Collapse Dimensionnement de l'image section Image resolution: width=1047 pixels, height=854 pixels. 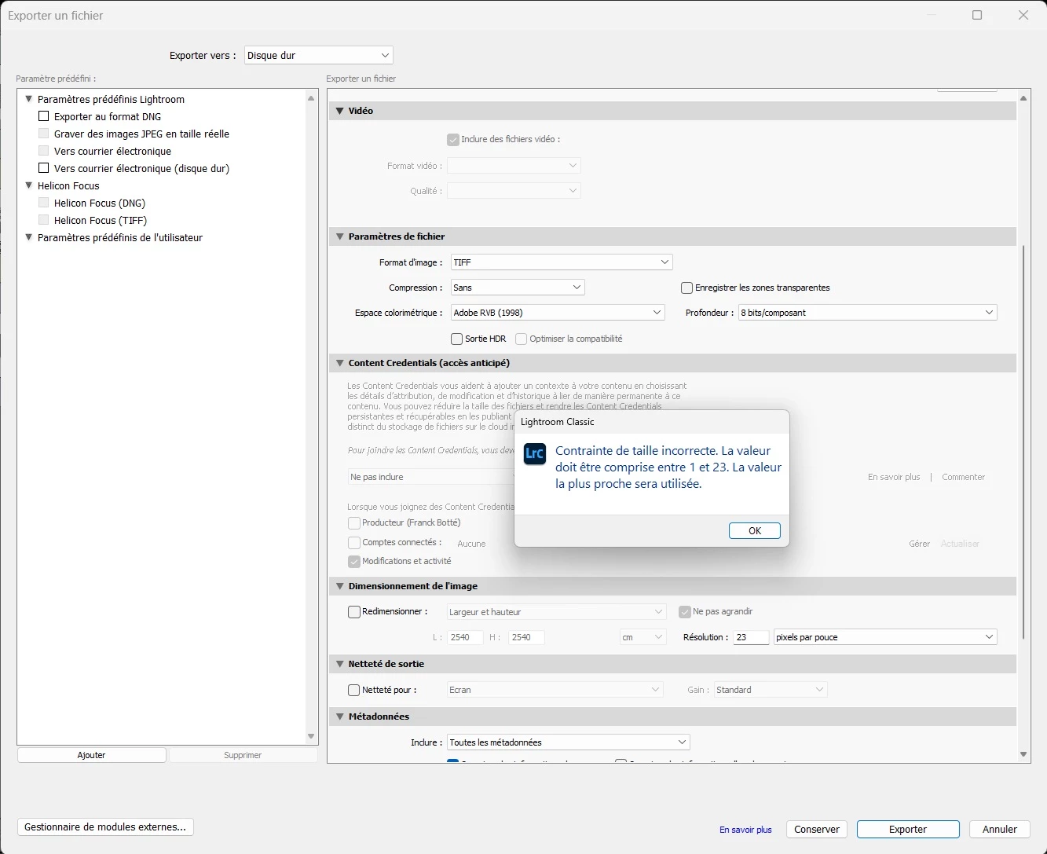pyautogui.click(x=340, y=586)
